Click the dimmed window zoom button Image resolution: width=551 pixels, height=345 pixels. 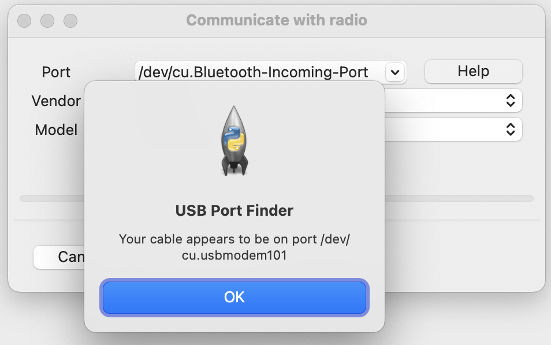[70, 21]
